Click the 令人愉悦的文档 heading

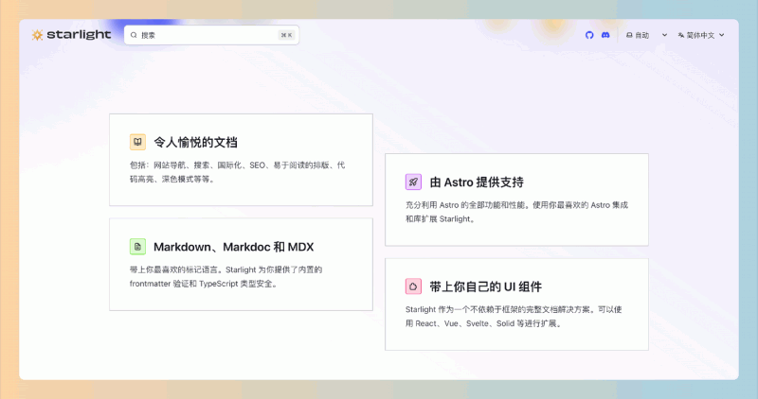195,143
